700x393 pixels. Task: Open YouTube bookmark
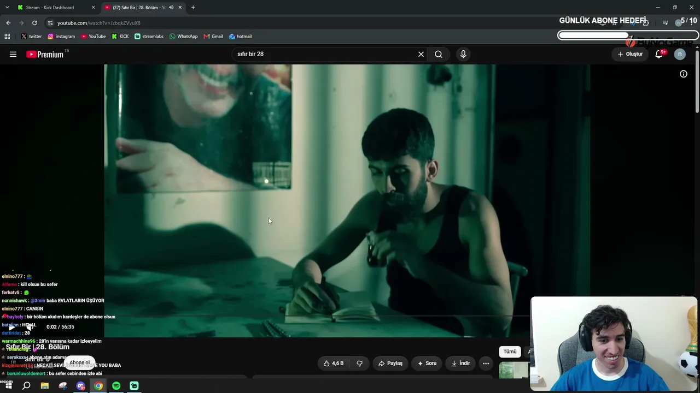tap(94, 37)
